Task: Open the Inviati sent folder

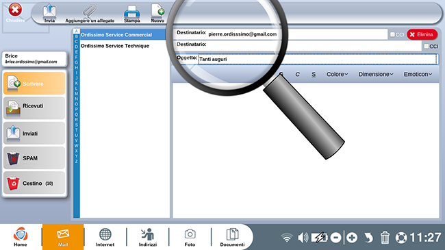Action: (x=34, y=133)
